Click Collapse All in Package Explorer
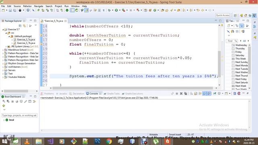258x145 pixels. (20, 26)
